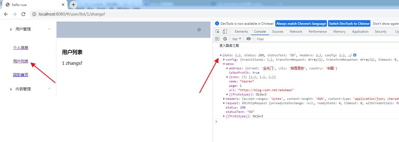Click the page: 1 row

[235, 86]
